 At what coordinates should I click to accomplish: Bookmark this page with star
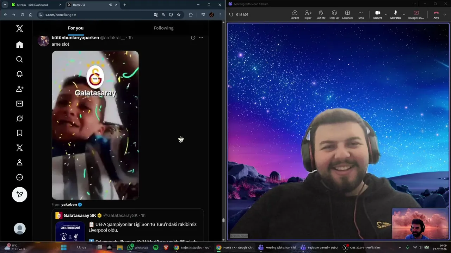[179, 15]
